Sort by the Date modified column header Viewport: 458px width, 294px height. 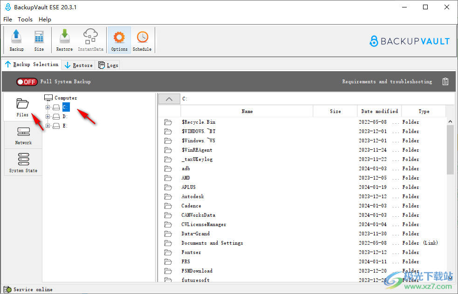(x=379, y=111)
